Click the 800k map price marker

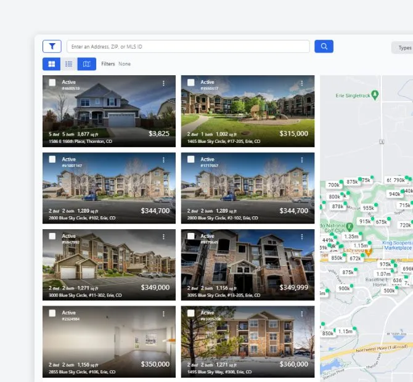click(334, 197)
